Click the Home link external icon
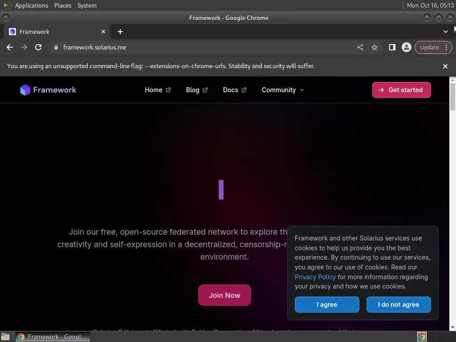 pyautogui.click(x=168, y=90)
